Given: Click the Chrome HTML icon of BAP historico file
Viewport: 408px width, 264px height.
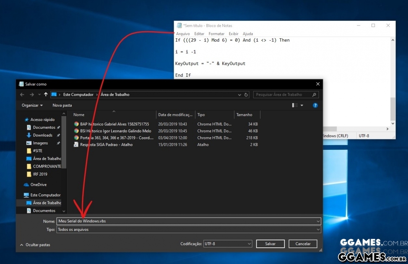Looking at the screenshot, I should [x=75, y=124].
